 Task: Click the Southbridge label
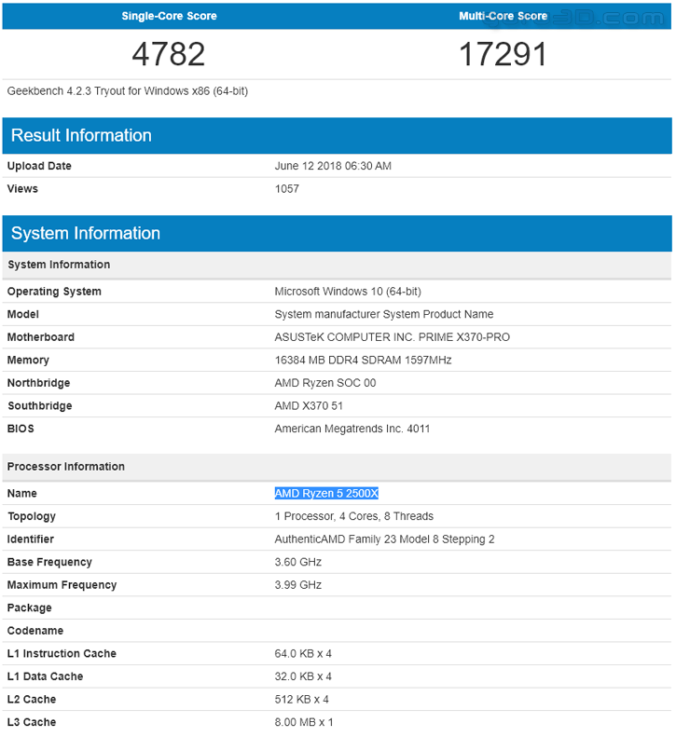point(40,406)
